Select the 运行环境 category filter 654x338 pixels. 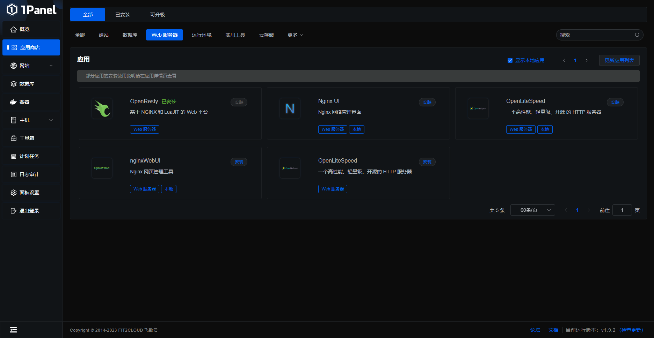(202, 35)
